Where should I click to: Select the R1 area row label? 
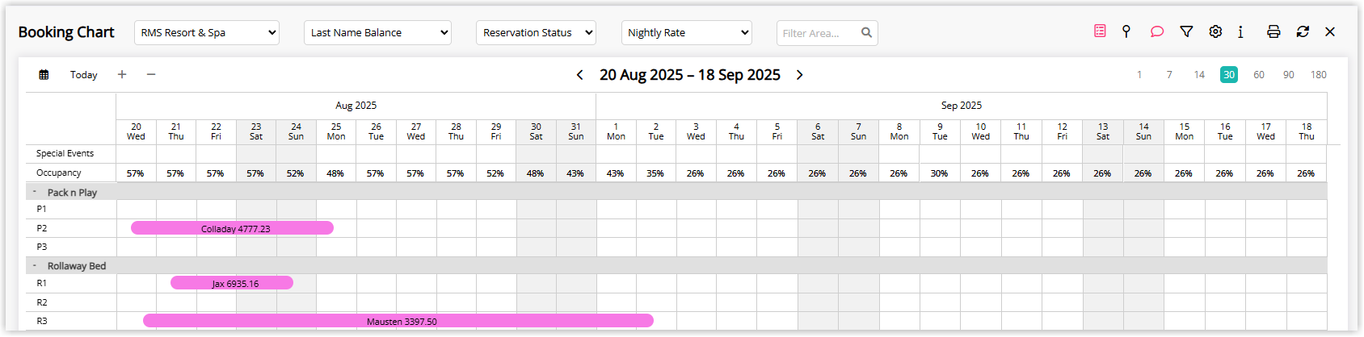[42, 283]
